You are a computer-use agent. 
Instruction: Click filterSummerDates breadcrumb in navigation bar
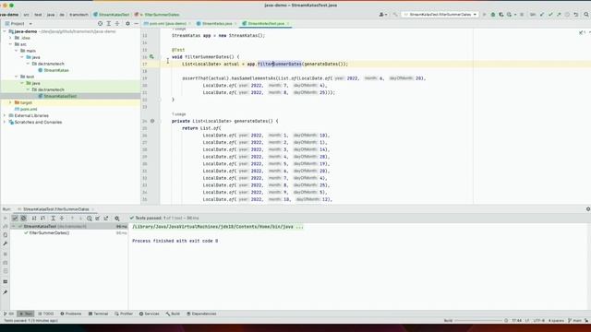tap(159, 15)
